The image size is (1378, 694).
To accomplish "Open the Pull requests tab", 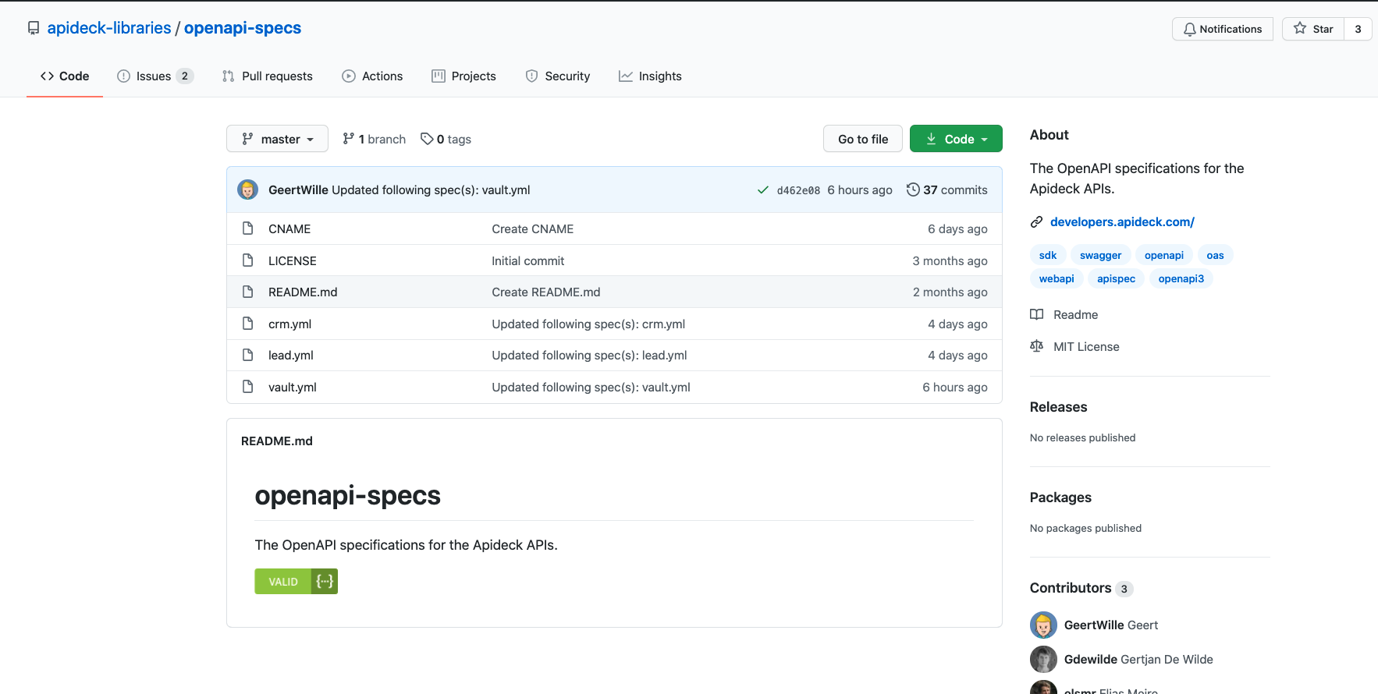I will [268, 76].
